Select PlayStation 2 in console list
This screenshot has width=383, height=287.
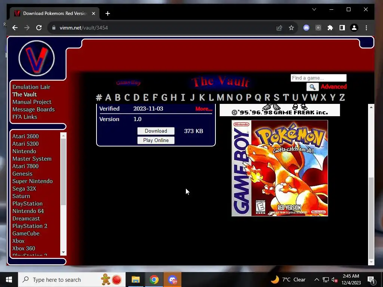click(30, 226)
